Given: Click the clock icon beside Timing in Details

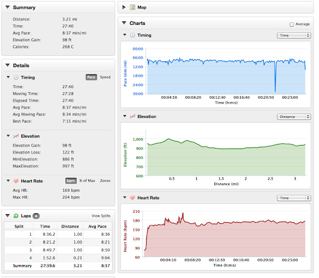Looking at the screenshot, I should coord(16,78).
